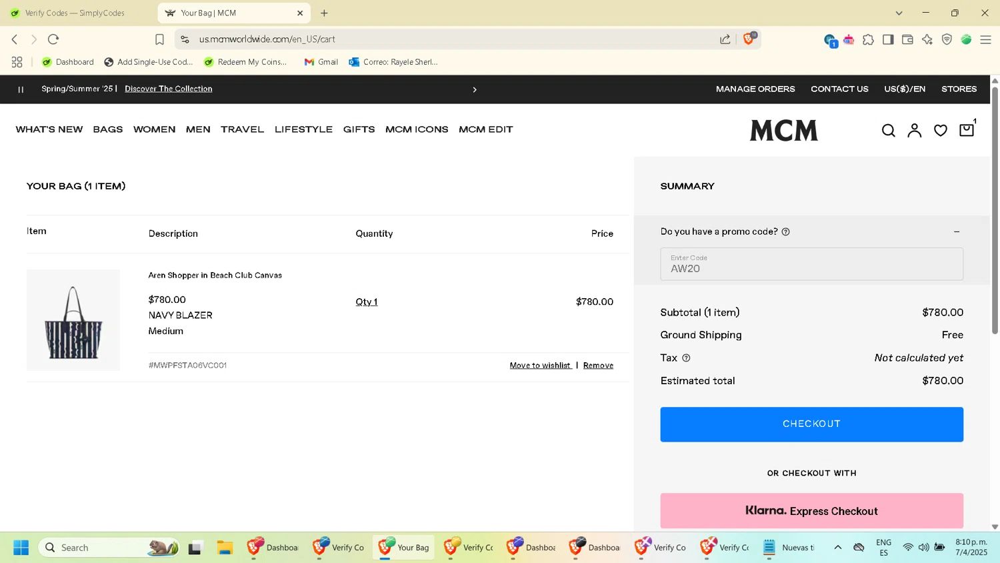
Task: Open the US($)/EN region selector
Action: click(905, 89)
